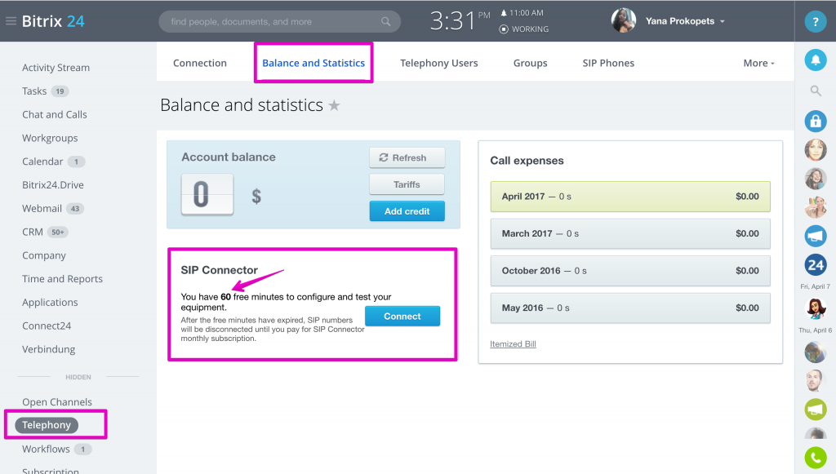The image size is (836, 474).
Task: Open Workgroups in sidebar
Action: (50, 138)
